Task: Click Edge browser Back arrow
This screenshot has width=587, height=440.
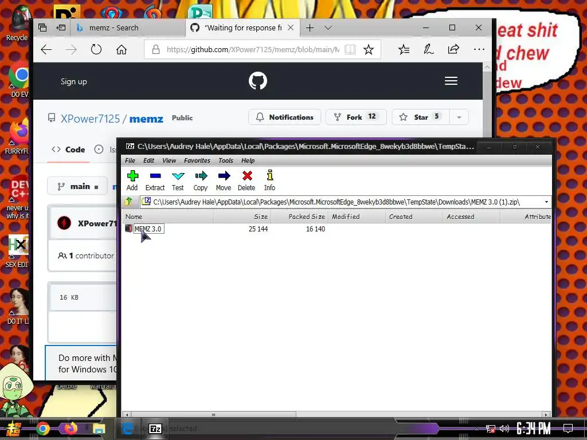Action: [x=46, y=49]
